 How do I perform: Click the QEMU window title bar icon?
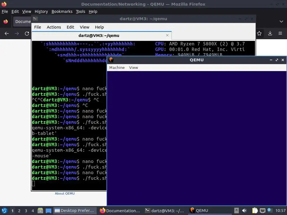point(111,60)
